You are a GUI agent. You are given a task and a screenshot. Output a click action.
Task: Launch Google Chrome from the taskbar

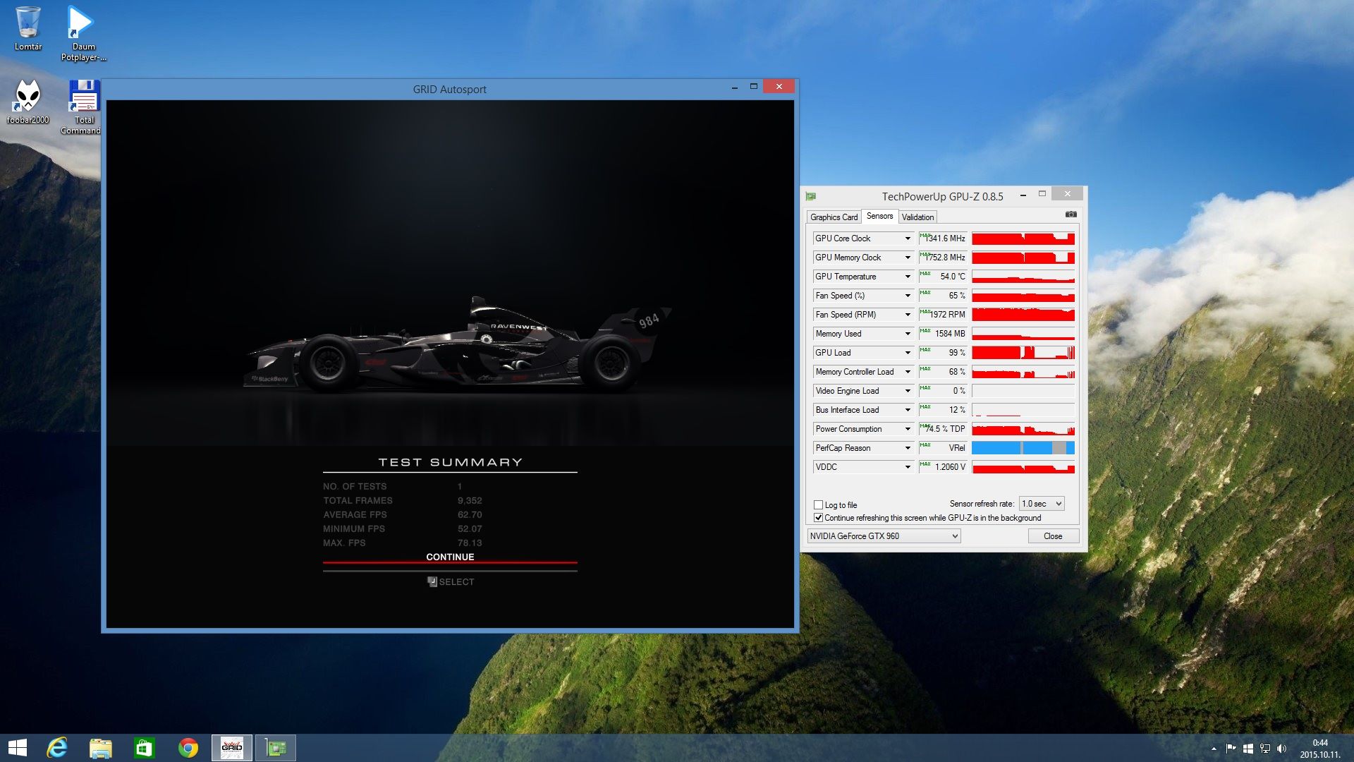click(188, 747)
